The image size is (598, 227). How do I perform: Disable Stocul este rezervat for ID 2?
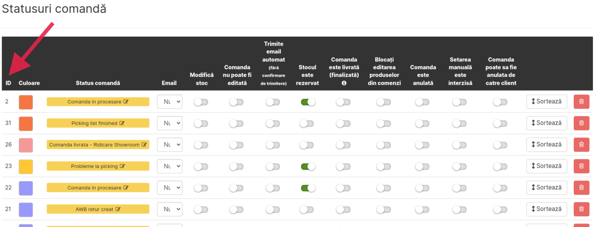pyautogui.click(x=308, y=102)
